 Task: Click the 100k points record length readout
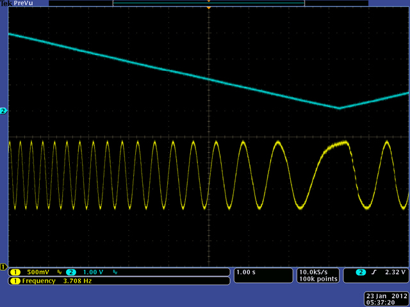(x=315, y=280)
